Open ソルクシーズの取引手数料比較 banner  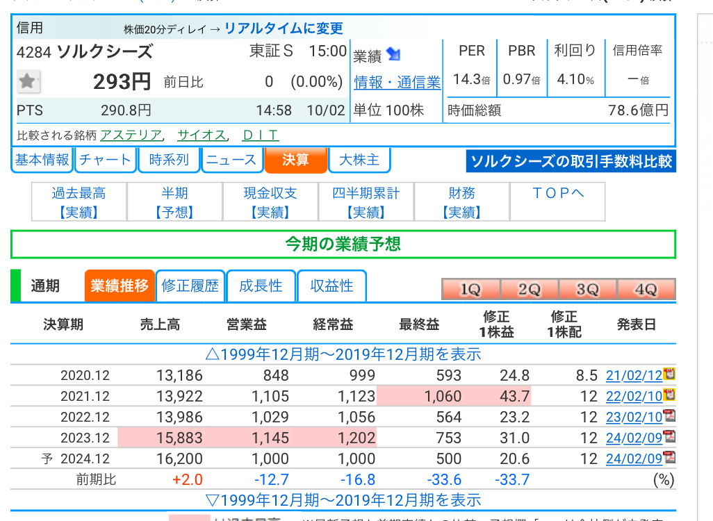pos(571,161)
